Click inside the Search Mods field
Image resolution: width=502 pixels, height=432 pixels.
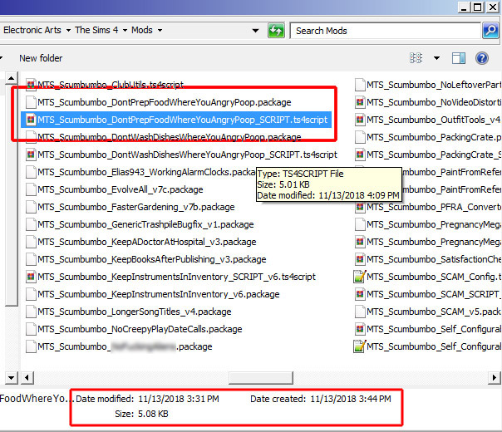click(x=382, y=31)
